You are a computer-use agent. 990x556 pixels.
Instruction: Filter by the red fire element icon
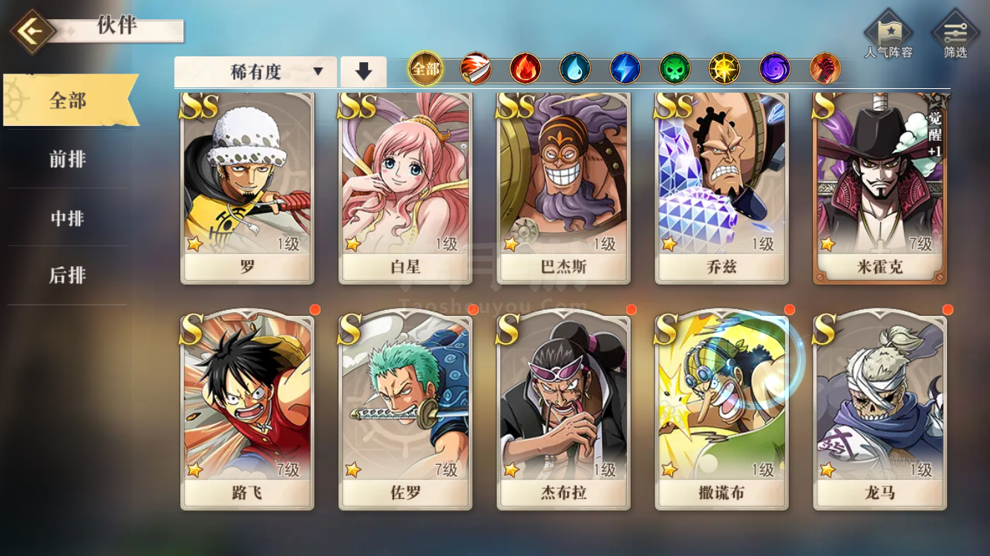(x=525, y=69)
